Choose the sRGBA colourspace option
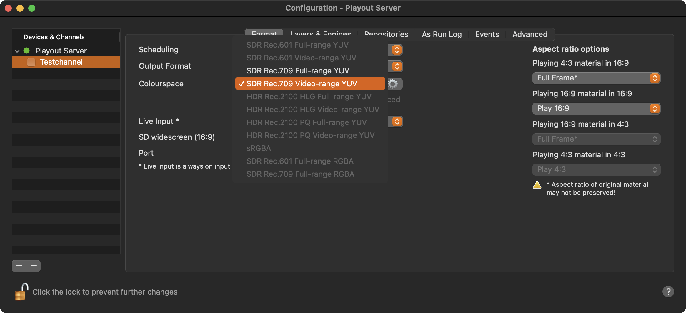This screenshot has width=686, height=313. [x=310, y=148]
